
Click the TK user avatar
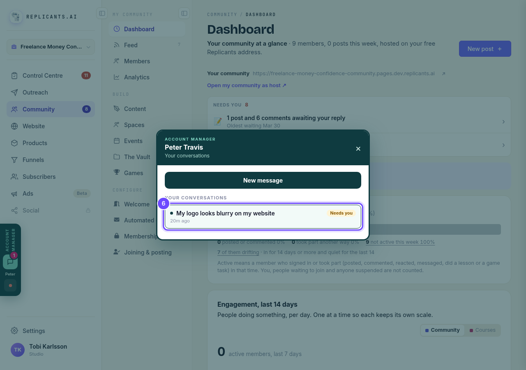tap(18, 350)
